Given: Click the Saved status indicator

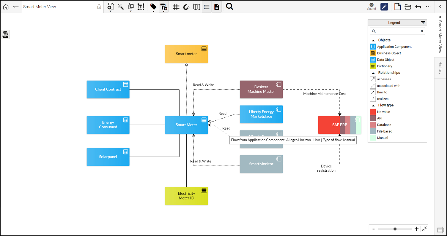Looking at the screenshot, I should pyautogui.click(x=372, y=7).
